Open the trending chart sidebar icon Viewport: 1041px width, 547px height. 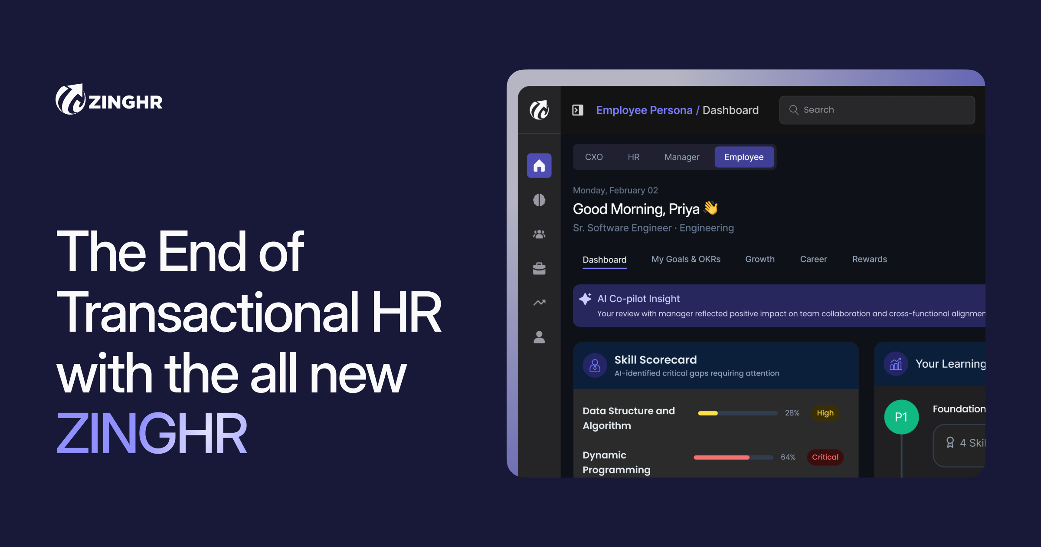(539, 303)
